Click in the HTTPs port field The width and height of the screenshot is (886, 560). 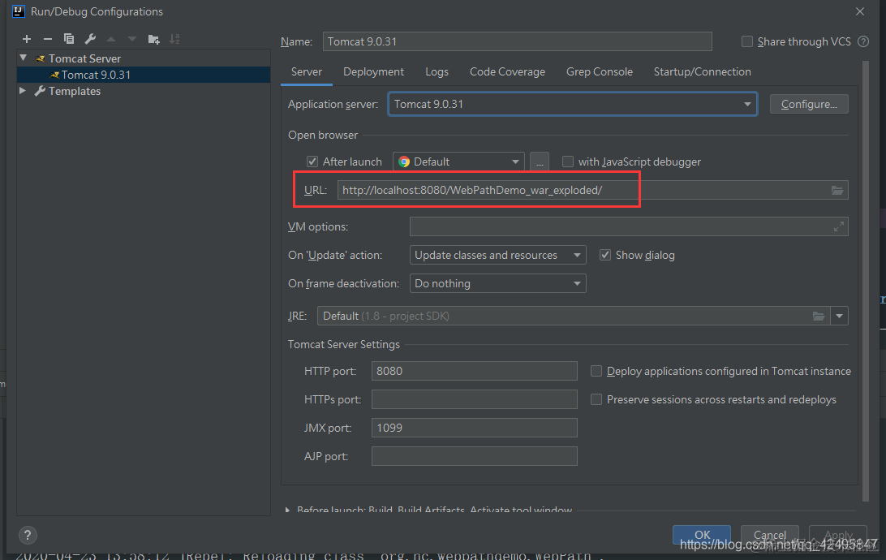(474, 399)
